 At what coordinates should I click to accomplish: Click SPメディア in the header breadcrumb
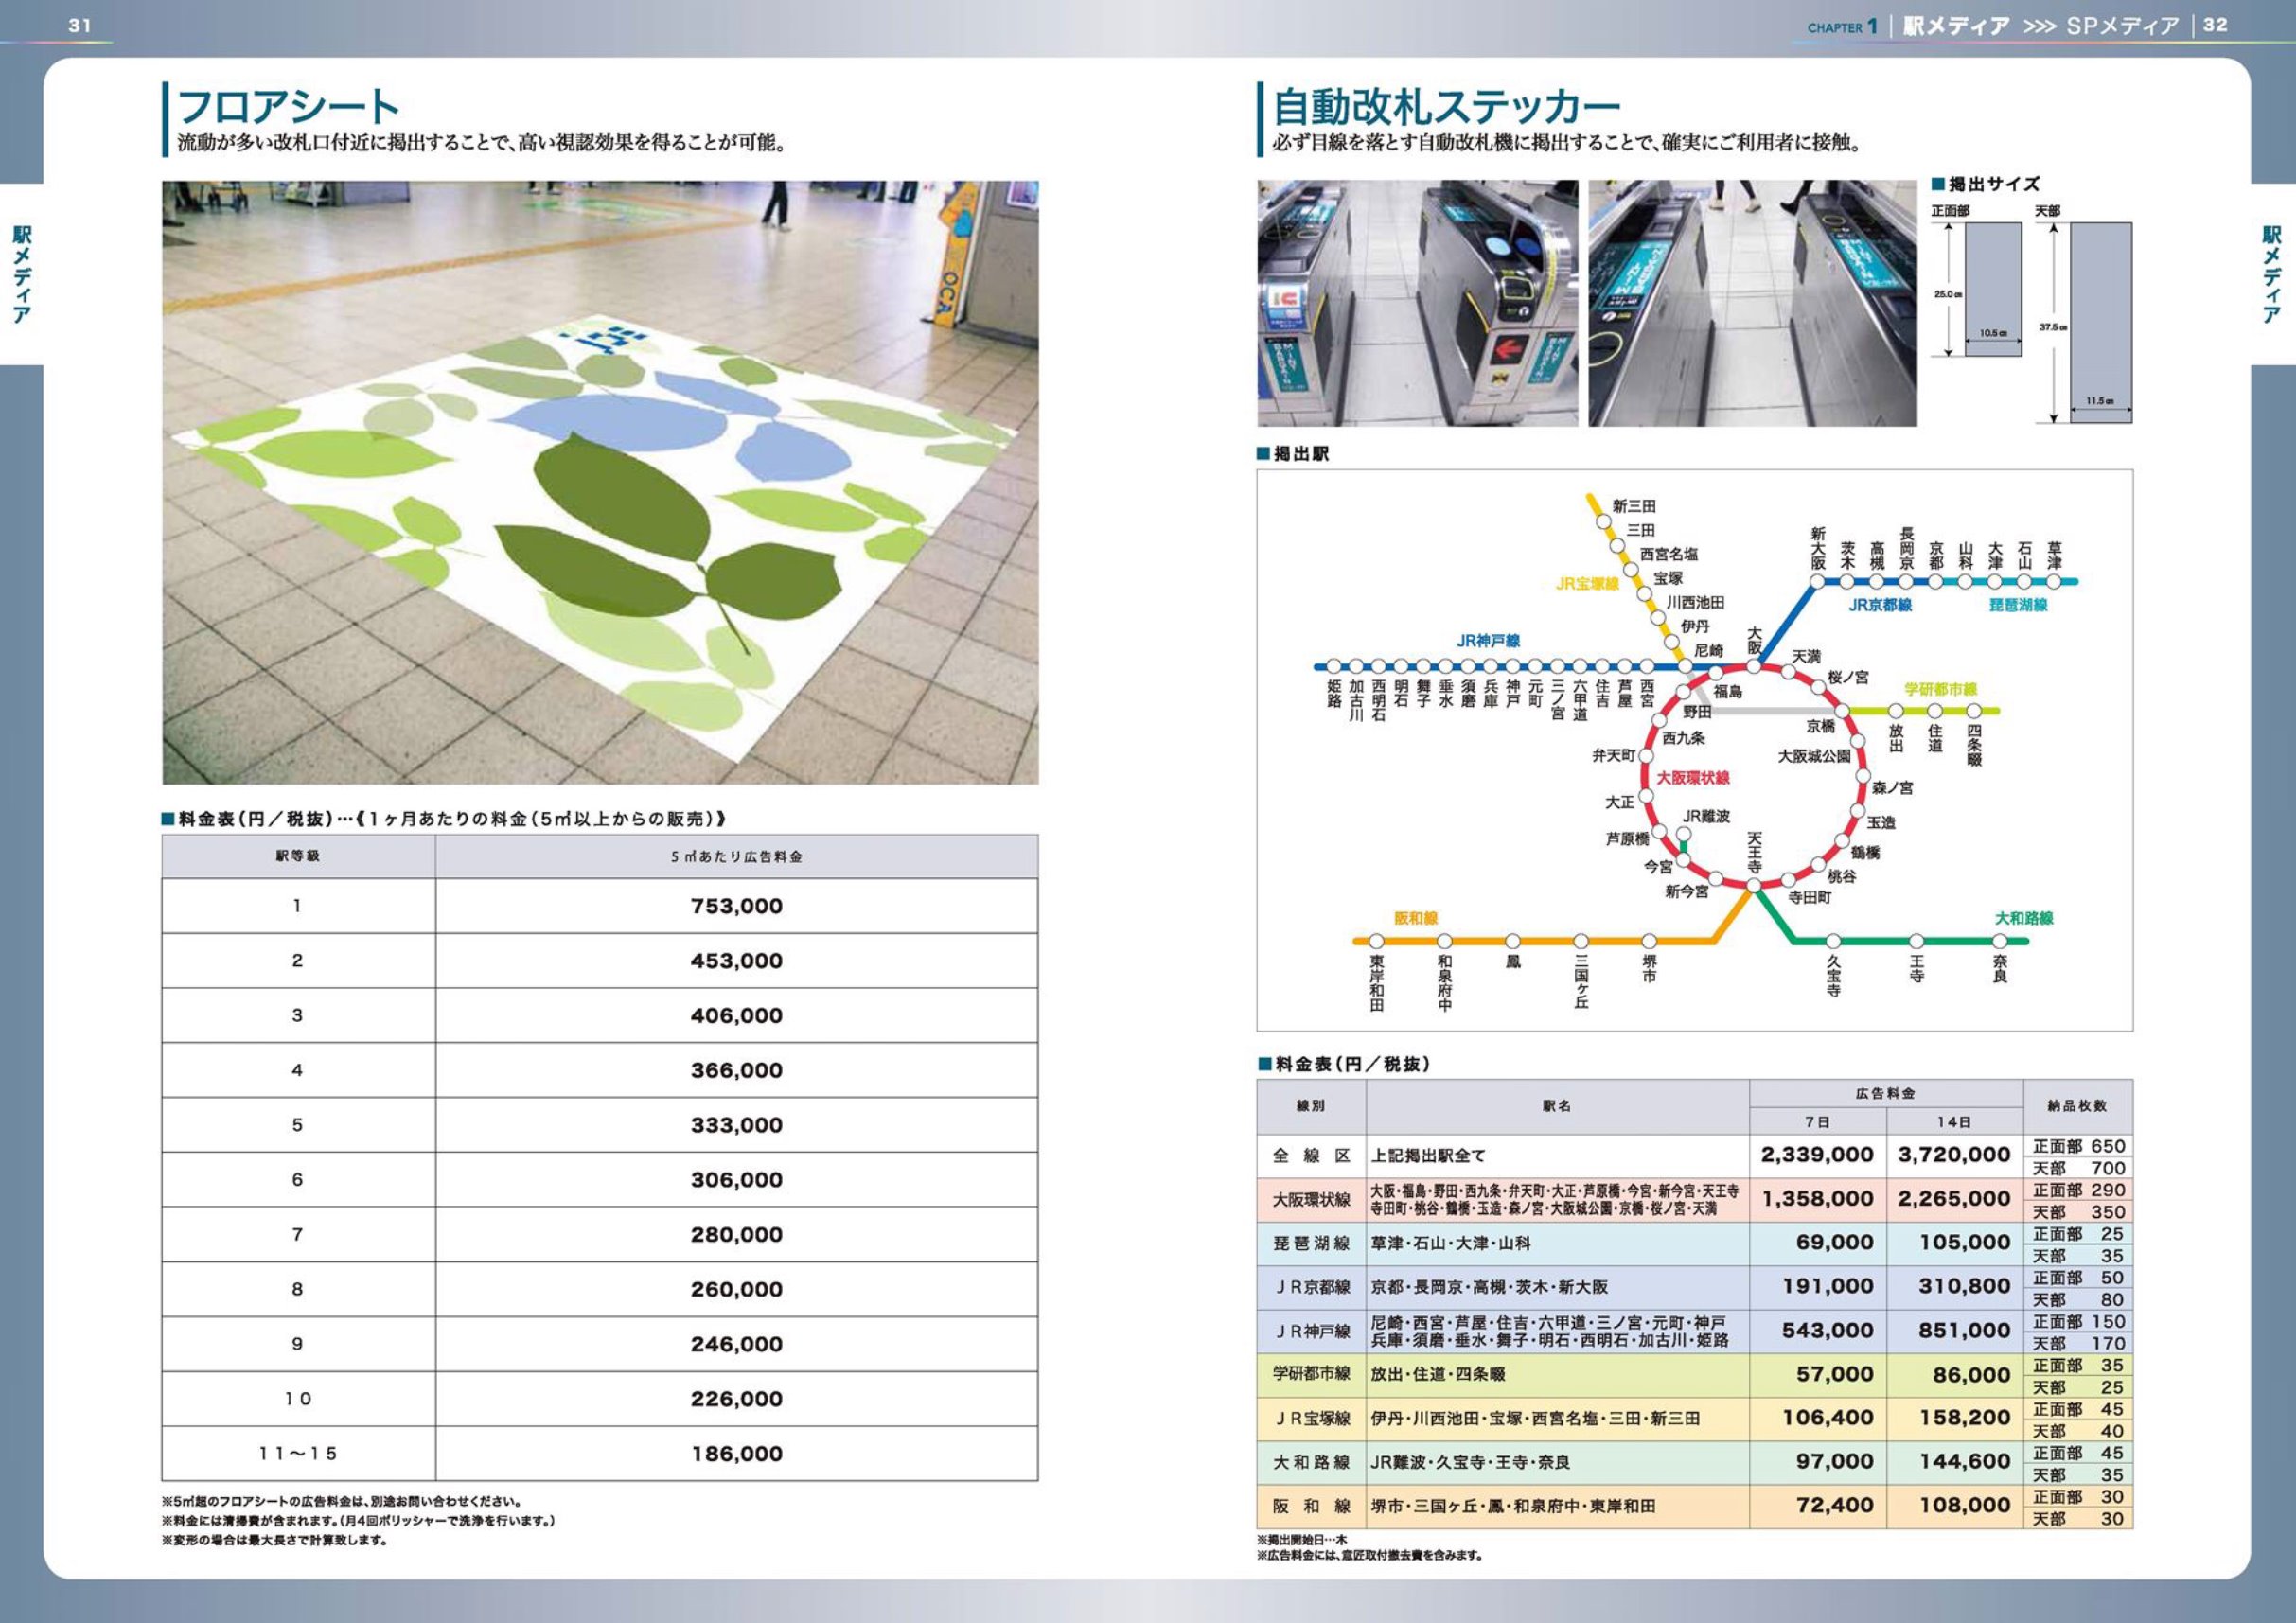coord(2122,27)
